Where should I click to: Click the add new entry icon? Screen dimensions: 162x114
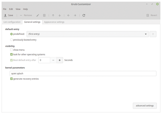pos(44,15)
